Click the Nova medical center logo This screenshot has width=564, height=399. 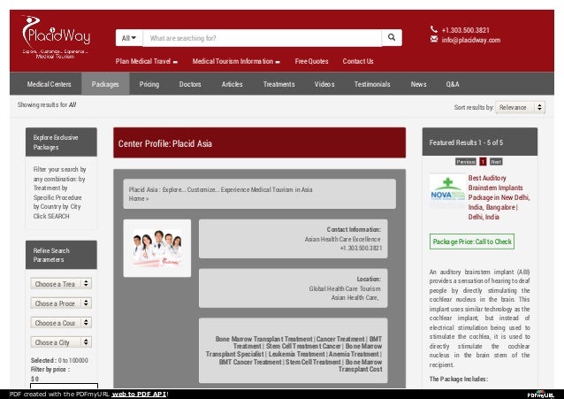[448, 190]
